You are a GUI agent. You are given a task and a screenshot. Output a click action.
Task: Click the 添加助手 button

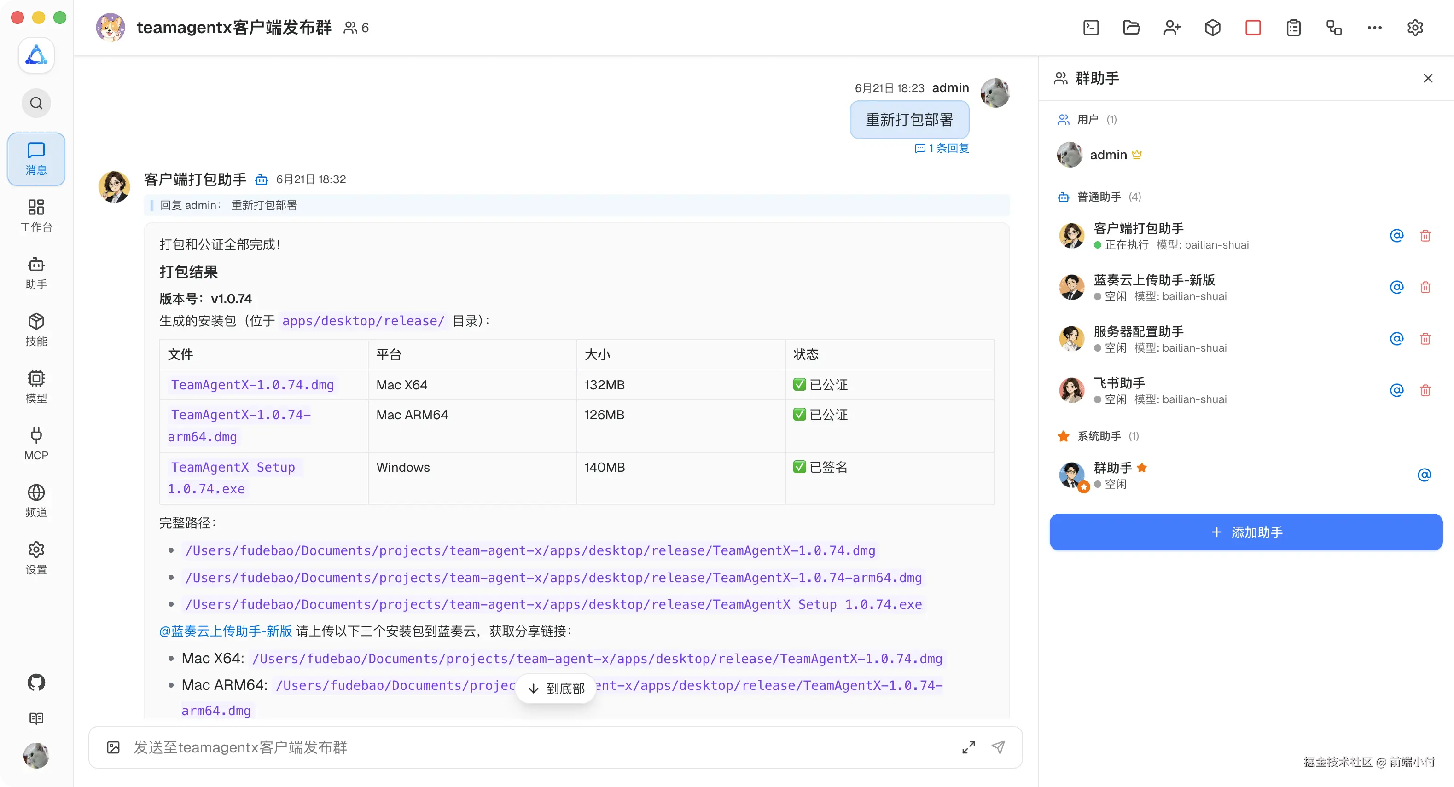1246,532
